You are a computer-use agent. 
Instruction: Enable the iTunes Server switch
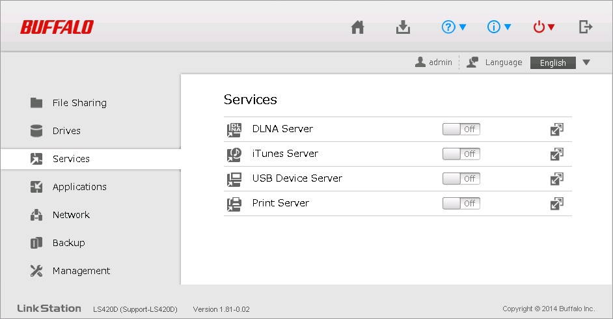point(461,154)
